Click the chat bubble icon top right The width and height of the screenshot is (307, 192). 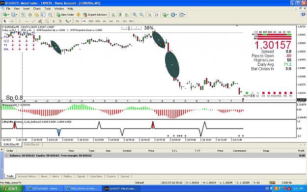(x=303, y=14)
